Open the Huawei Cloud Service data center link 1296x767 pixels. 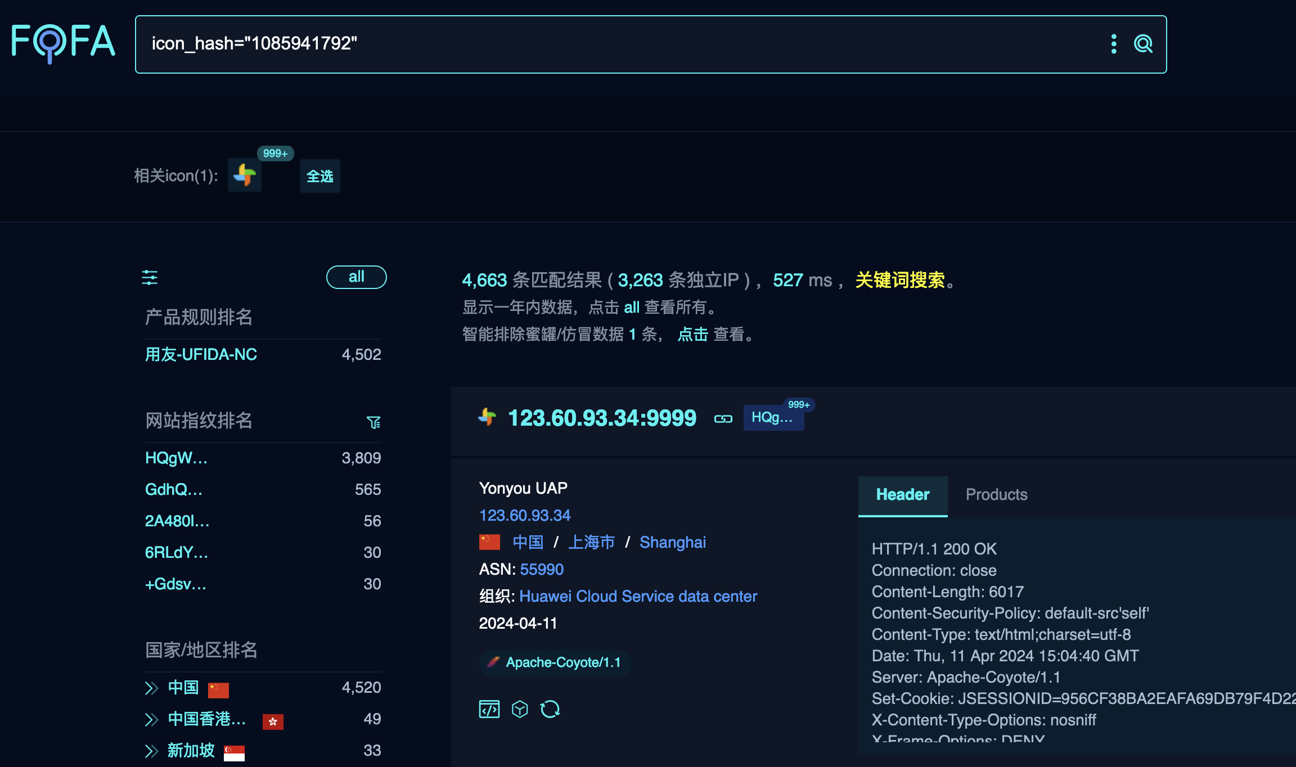point(638,596)
